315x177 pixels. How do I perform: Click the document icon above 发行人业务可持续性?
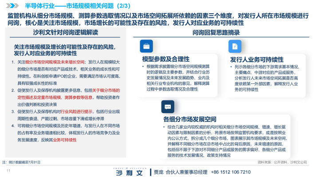(x=235, y=47)
